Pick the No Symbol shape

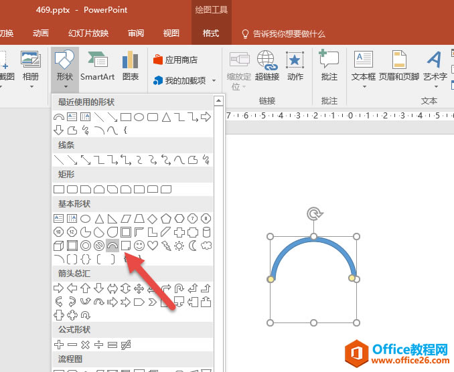(98, 246)
